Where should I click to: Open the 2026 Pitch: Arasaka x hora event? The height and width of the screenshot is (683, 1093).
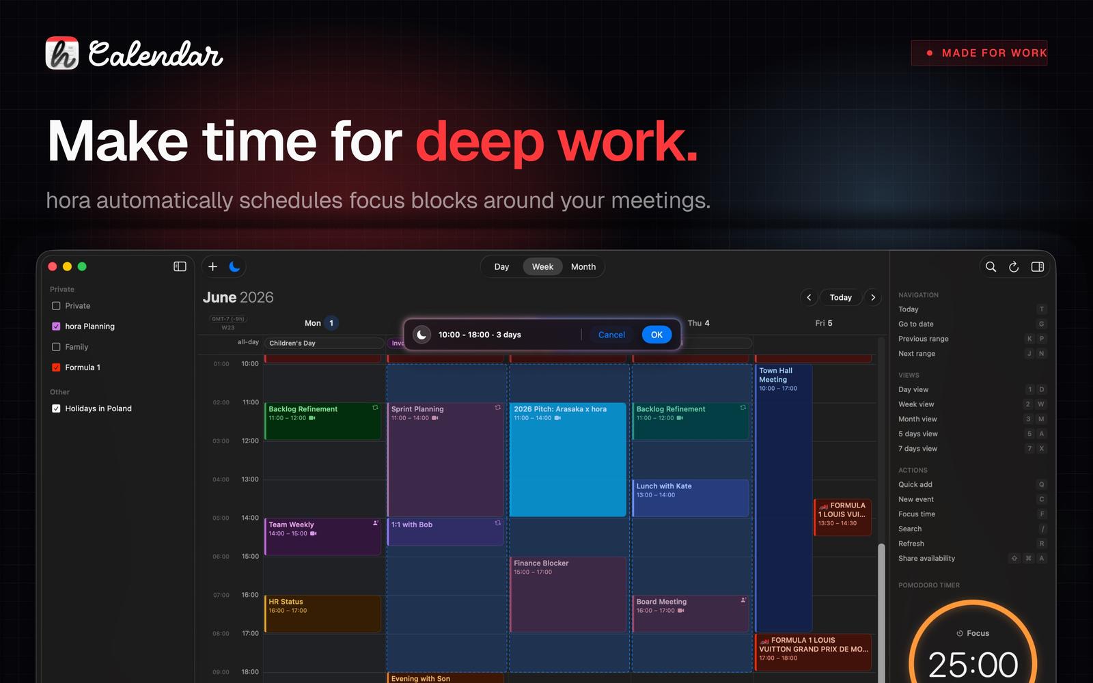coord(568,460)
